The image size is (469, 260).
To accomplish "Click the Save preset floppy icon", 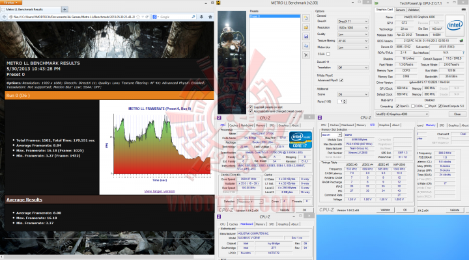I will pyautogui.click(x=306, y=36).
